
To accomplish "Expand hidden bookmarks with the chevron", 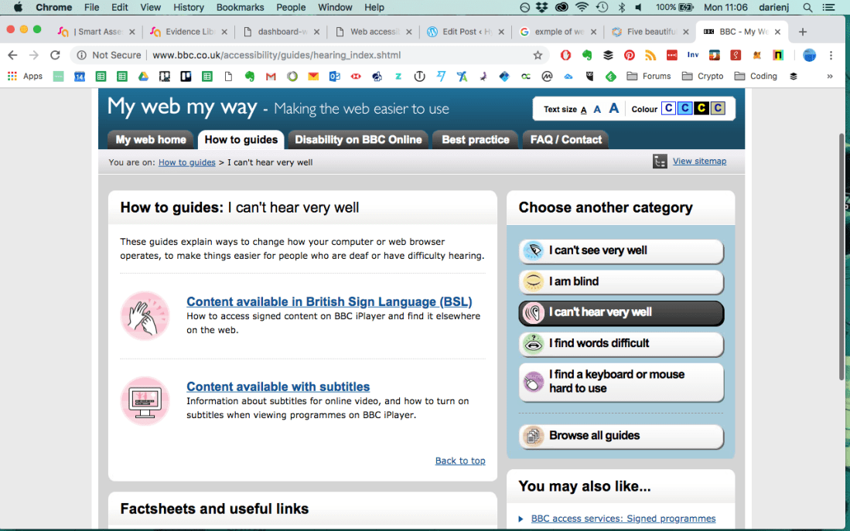I will [830, 77].
